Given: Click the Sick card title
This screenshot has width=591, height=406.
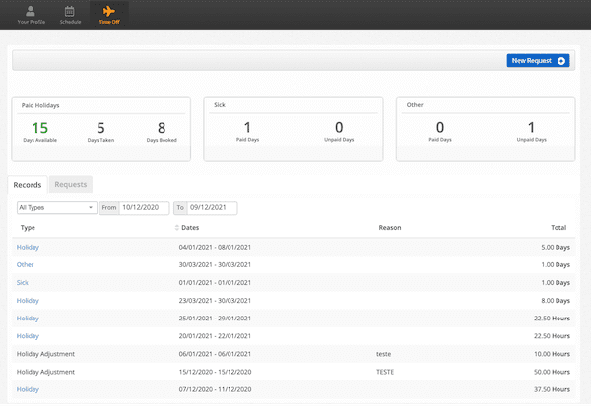Looking at the screenshot, I should point(220,105).
